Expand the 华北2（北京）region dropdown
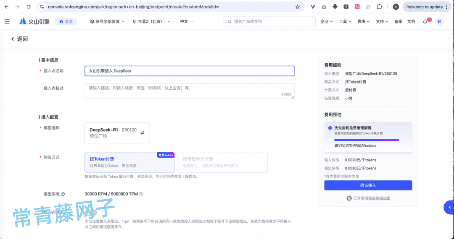Image resolution: width=454 pixels, height=239 pixels. click(151, 21)
